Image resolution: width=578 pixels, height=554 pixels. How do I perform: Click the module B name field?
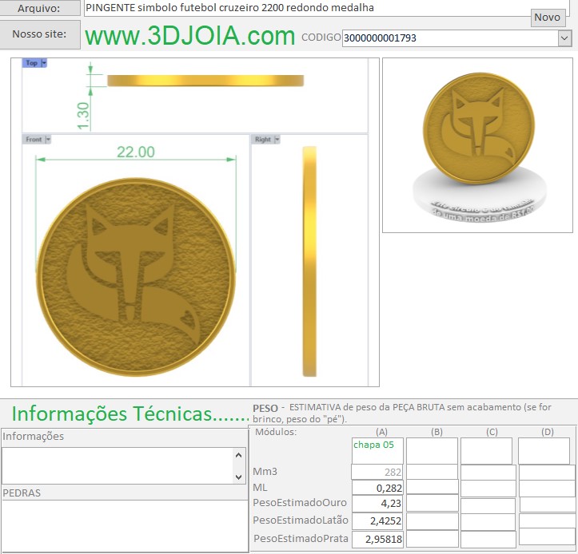click(x=432, y=451)
